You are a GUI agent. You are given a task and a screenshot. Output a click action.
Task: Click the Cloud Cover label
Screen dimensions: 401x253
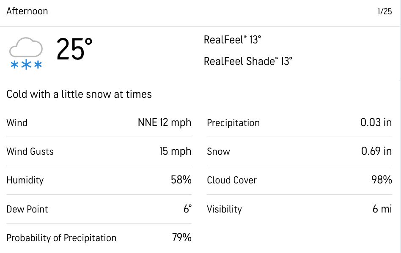[x=232, y=180]
